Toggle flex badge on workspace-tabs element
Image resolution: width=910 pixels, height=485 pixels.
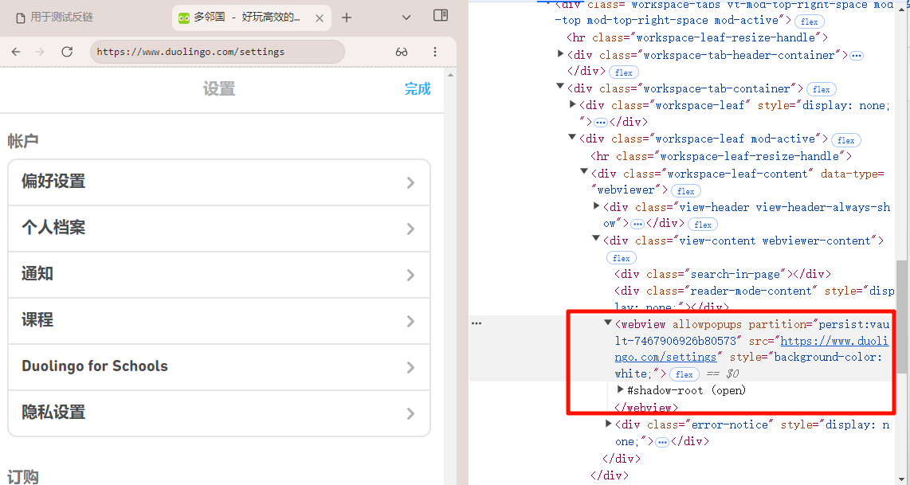point(809,22)
